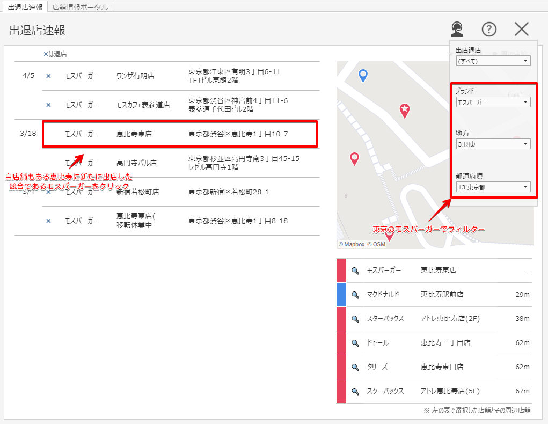The image size is (548, 424).
Task: Click the blue map pin marker
Action: click(x=363, y=75)
